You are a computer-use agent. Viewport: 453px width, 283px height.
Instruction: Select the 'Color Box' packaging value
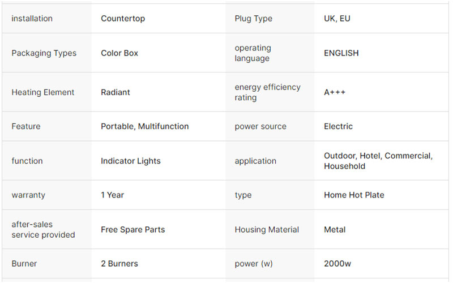click(x=119, y=53)
